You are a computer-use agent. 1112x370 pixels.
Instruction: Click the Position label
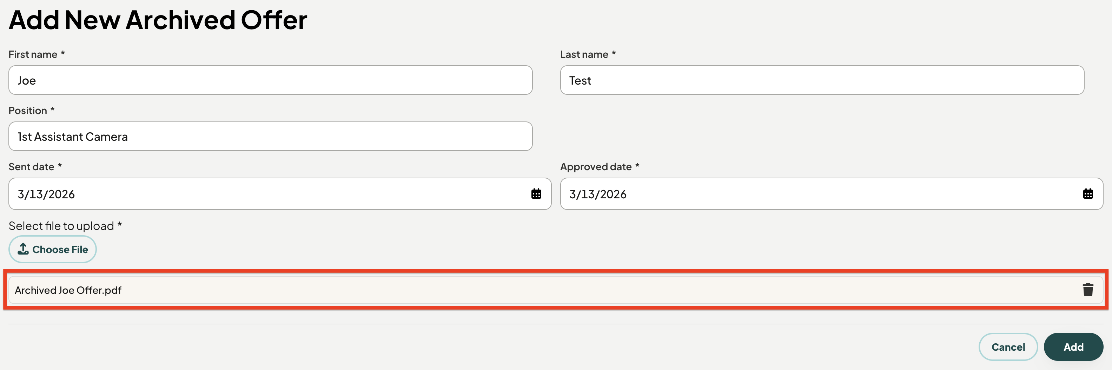click(28, 111)
